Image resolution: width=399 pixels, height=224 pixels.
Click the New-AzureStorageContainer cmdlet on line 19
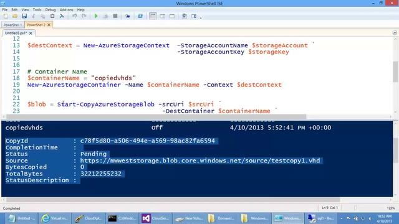[74, 85]
